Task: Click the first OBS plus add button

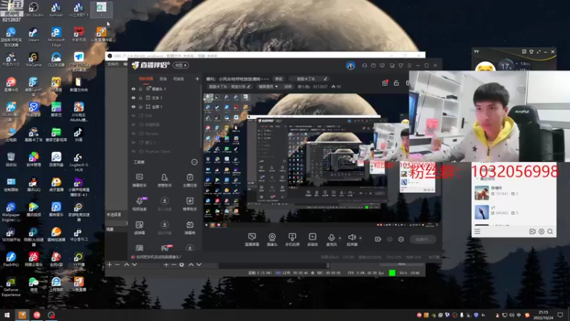Action: [x=110, y=265]
